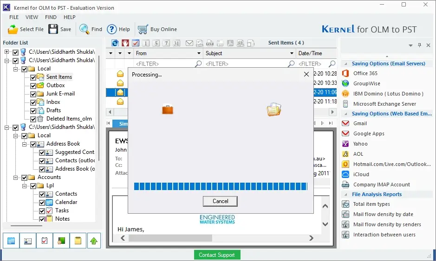Collapse the Accounts tree node
This screenshot has width=436, height=261.
16,178
